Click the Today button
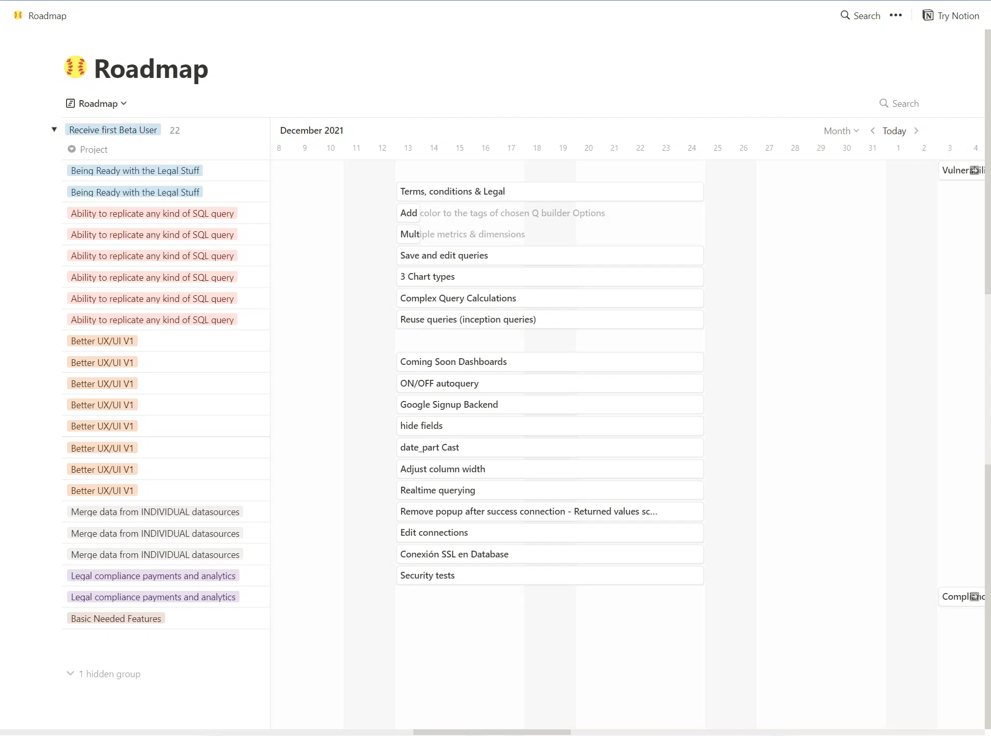 [894, 131]
